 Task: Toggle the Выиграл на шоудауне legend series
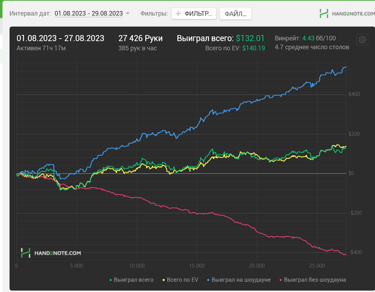(x=239, y=280)
